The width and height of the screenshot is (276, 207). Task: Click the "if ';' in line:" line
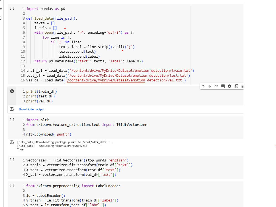[x=66, y=42]
